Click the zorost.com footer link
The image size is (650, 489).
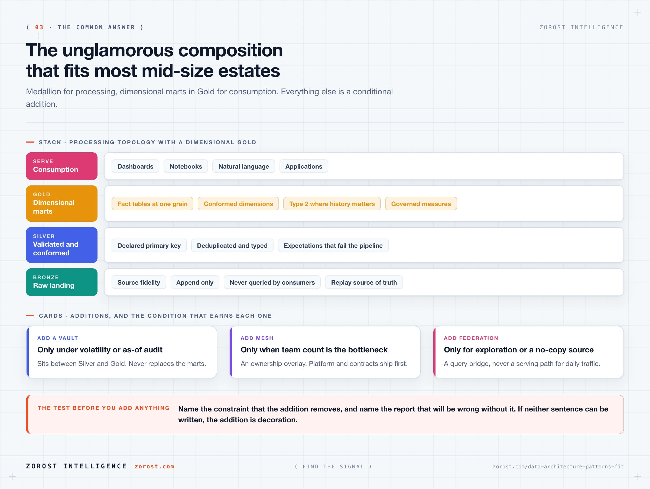coord(154,466)
